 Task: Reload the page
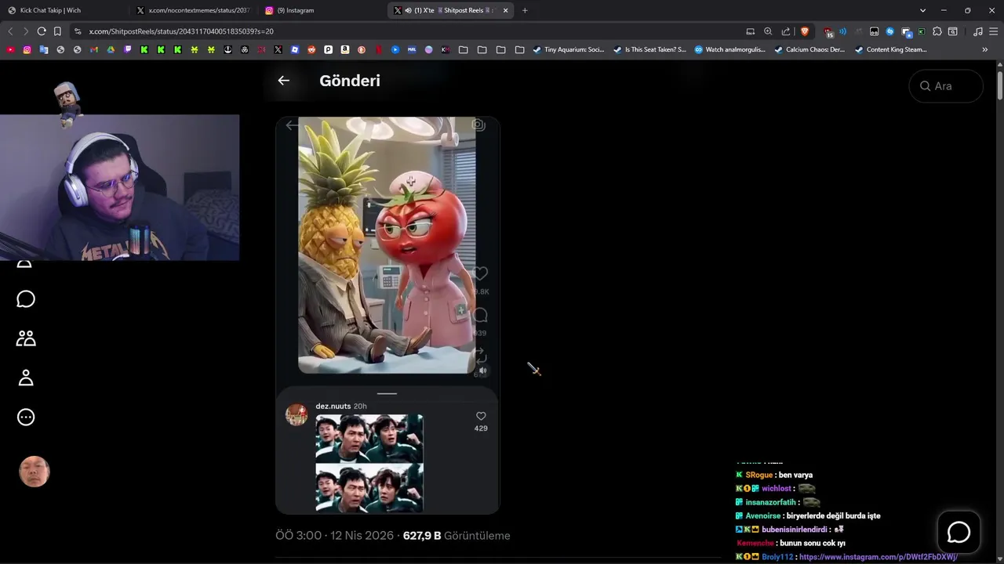[x=42, y=31]
